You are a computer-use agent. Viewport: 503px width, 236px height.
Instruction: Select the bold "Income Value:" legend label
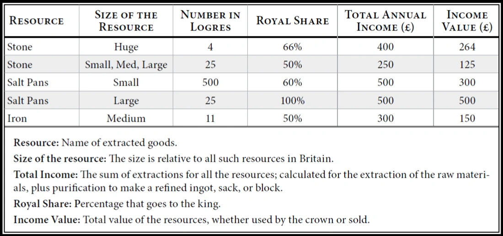(x=47, y=219)
